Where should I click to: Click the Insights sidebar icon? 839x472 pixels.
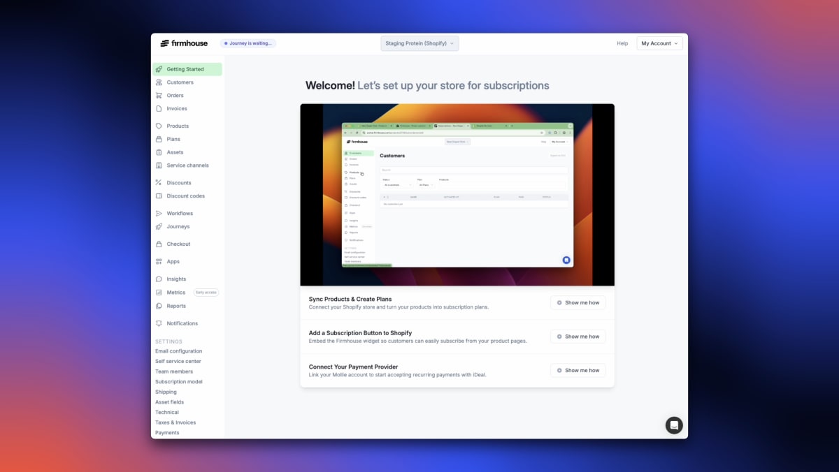(159, 279)
